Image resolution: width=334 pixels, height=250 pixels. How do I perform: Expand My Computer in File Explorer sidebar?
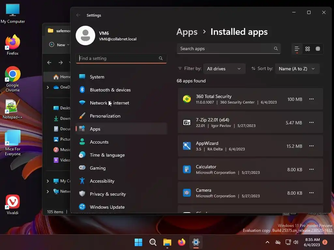tap(48, 181)
